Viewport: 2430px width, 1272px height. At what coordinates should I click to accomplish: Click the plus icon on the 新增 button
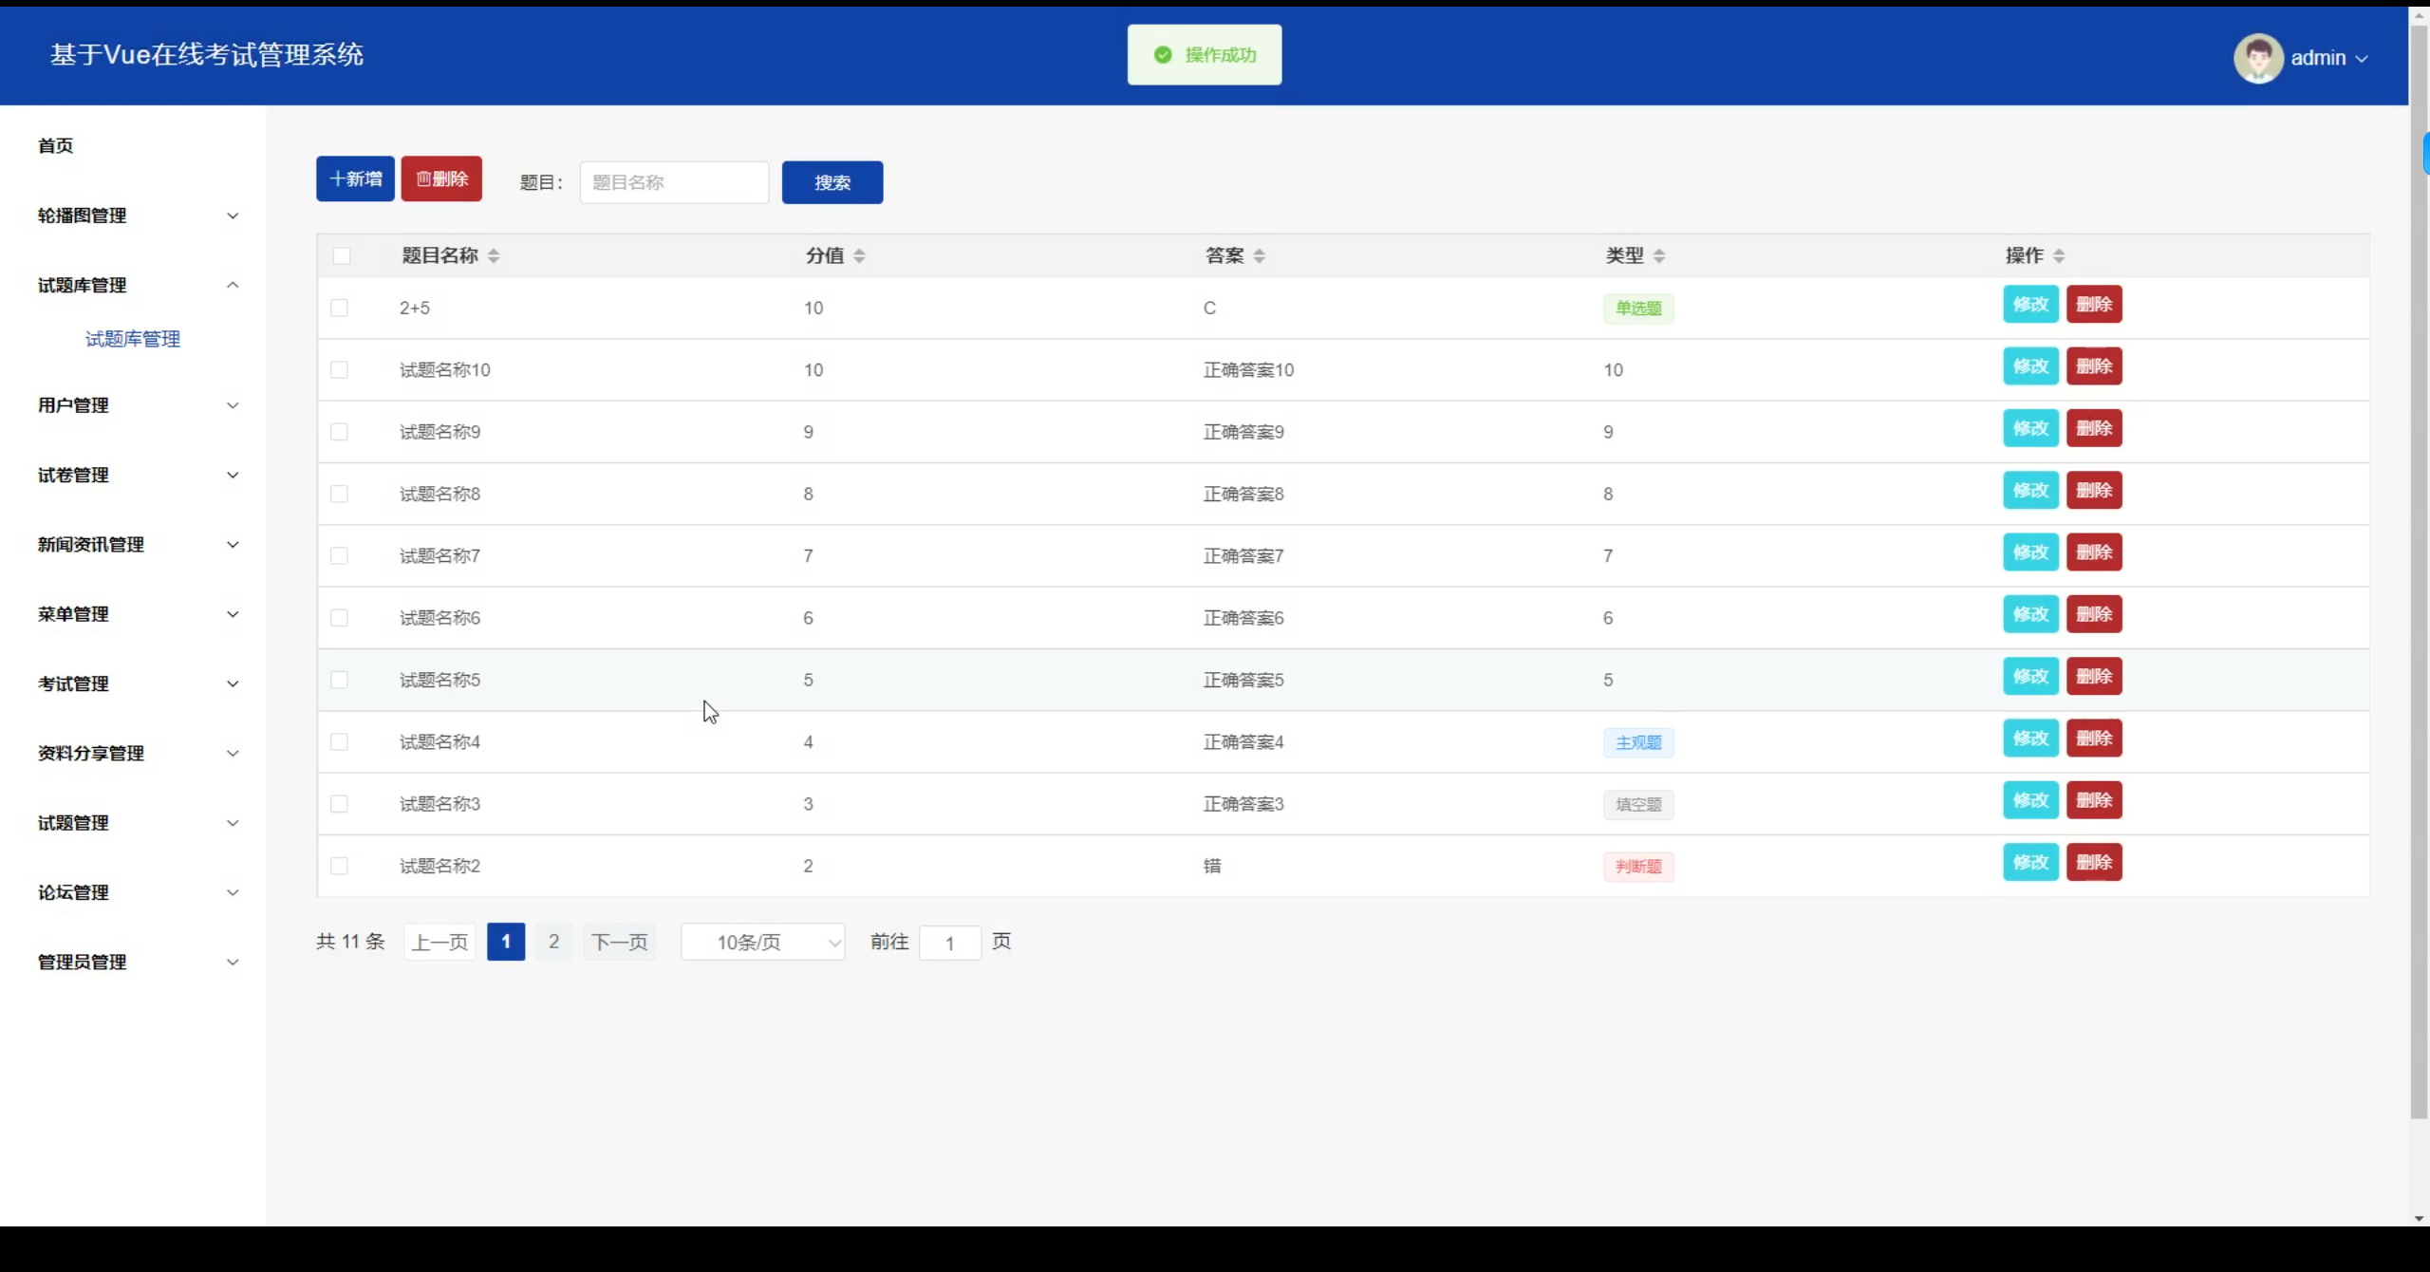(337, 178)
